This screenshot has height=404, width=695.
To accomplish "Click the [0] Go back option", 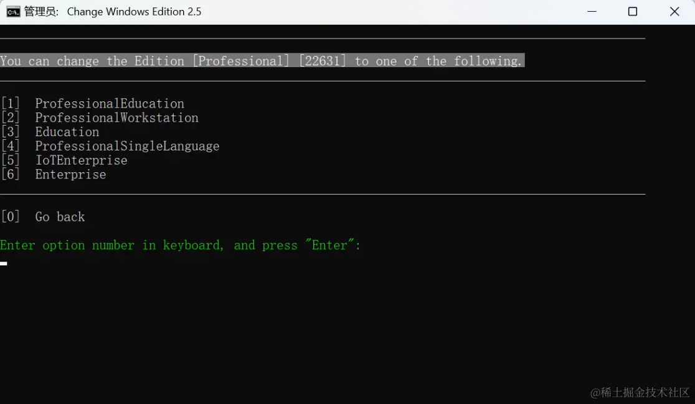I will click(x=43, y=217).
